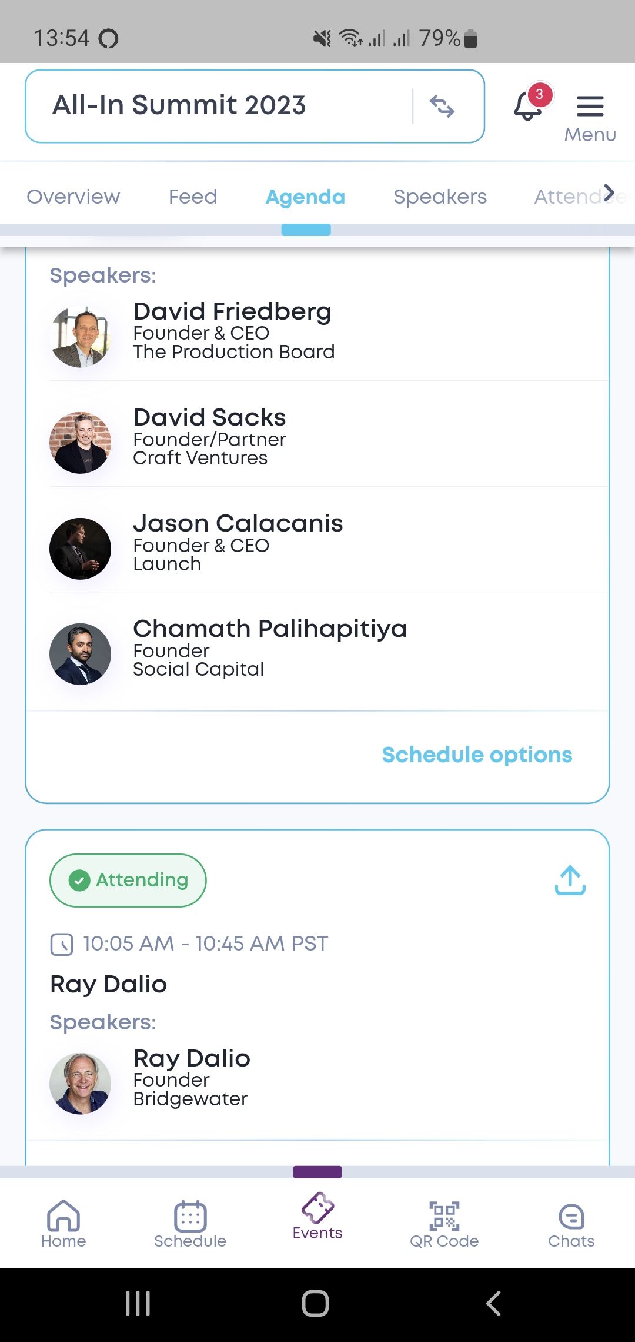Switch to the Speakers tab

(x=440, y=197)
